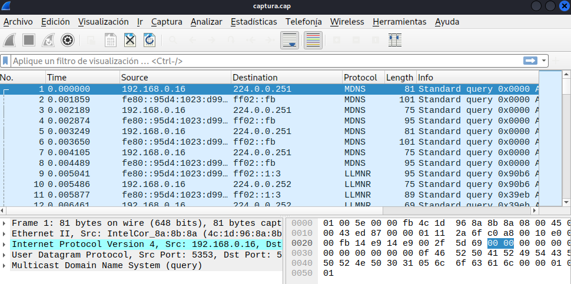Open the Herramientas menu
The image size is (571, 284).
point(400,22)
